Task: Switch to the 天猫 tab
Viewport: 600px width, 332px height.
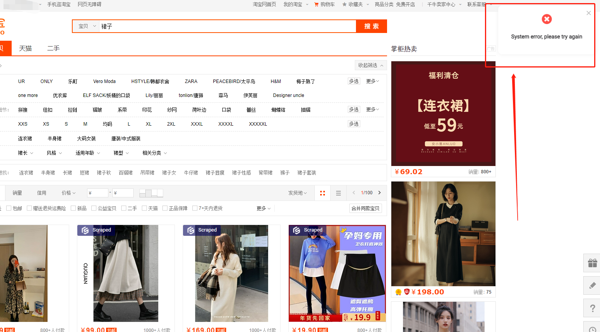Action: [x=25, y=48]
